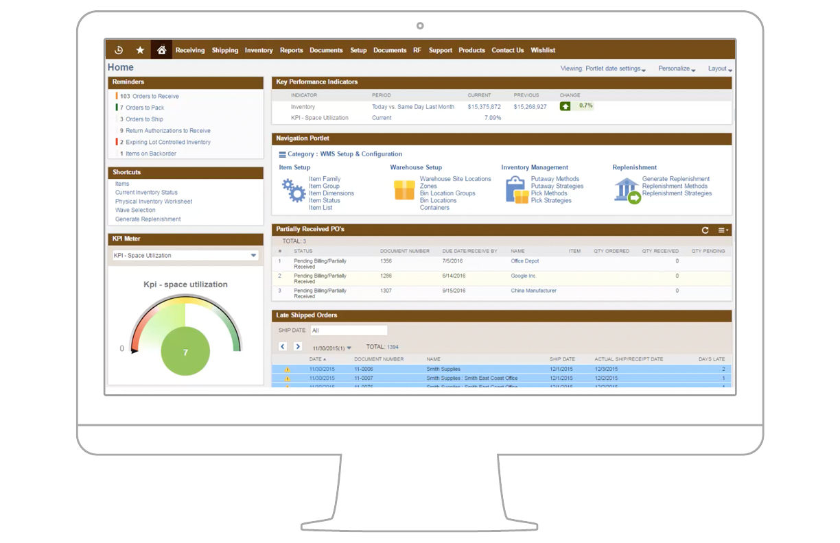This screenshot has width=840, height=543.
Task: Click the Warehouse Setup yellow boxes icon
Action: [404, 190]
